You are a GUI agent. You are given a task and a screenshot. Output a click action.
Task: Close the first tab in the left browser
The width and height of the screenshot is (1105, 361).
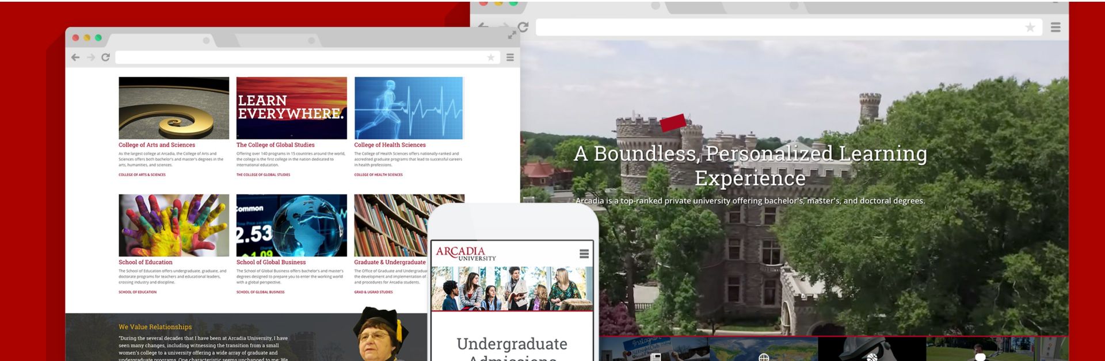206,41
